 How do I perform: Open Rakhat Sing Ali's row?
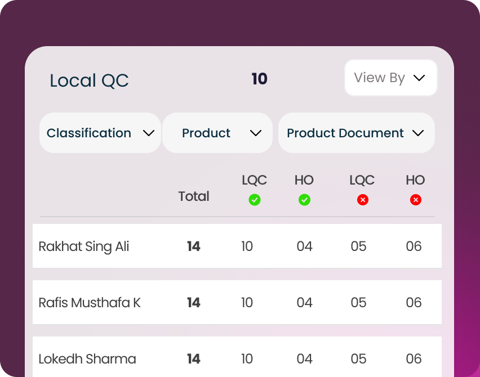pos(84,246)
